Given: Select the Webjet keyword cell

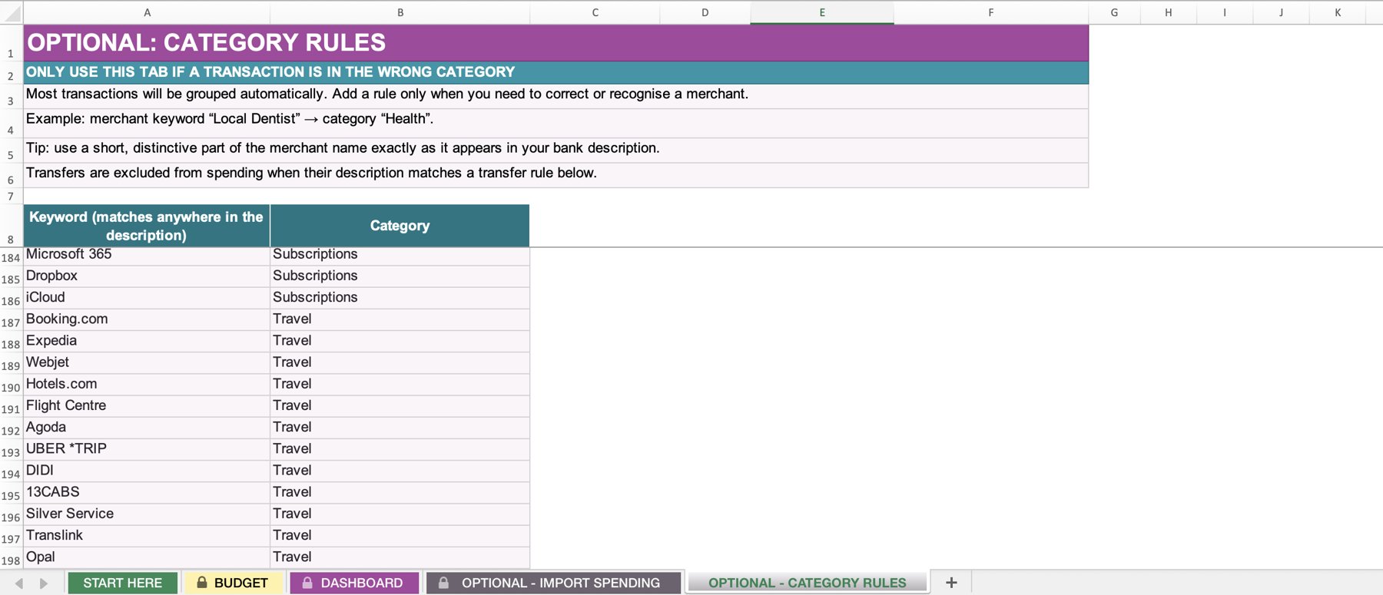Looking at the screenshot, I should [x=147, y=362].
